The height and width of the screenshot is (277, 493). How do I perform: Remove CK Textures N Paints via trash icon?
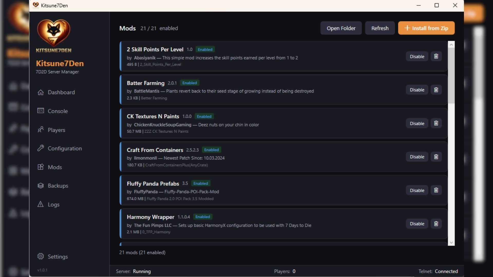[436, 123]
